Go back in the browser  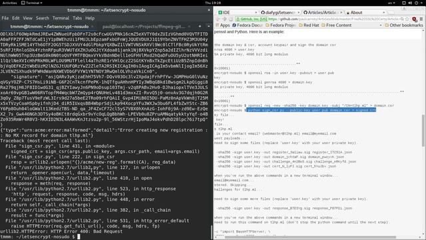pyautogui.click(x=218, y=19)
